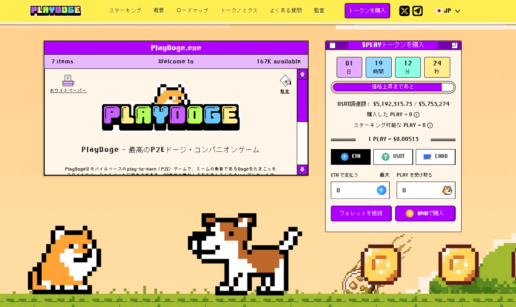Open the 監査 link under audit icon

point(285,91)
